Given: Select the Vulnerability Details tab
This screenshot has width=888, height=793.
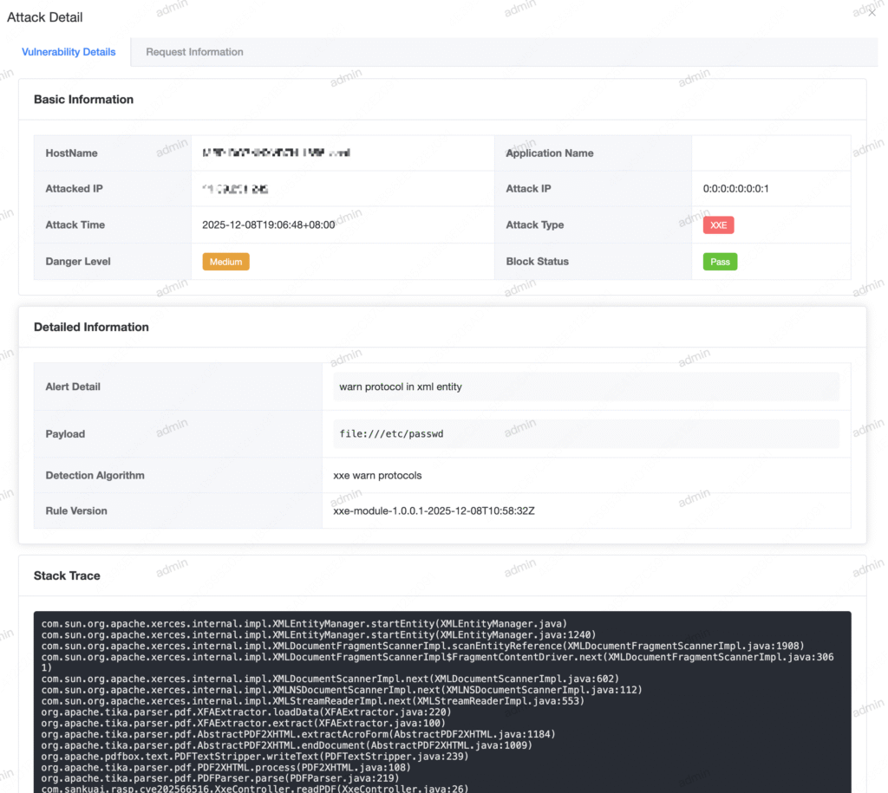Looking at the screenshot, I should [69, 52].
